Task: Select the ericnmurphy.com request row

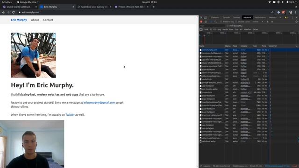Action: point(249,50)
